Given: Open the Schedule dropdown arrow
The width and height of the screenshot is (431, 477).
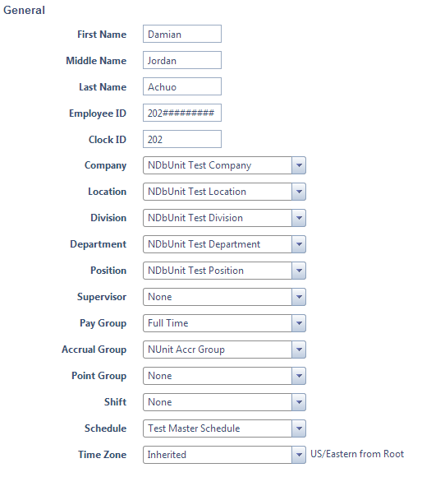Looking at the screenshot, I should (x=299, y=428).
